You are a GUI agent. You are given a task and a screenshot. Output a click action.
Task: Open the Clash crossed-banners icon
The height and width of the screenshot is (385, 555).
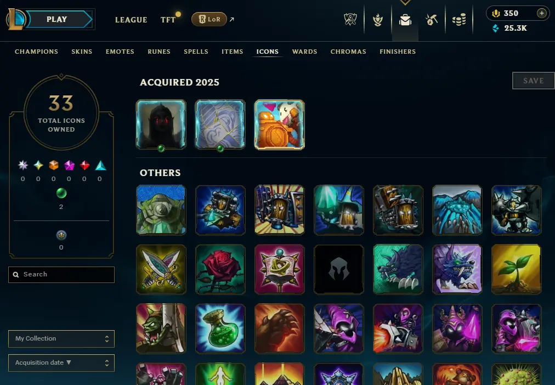[x=350, y=19]
